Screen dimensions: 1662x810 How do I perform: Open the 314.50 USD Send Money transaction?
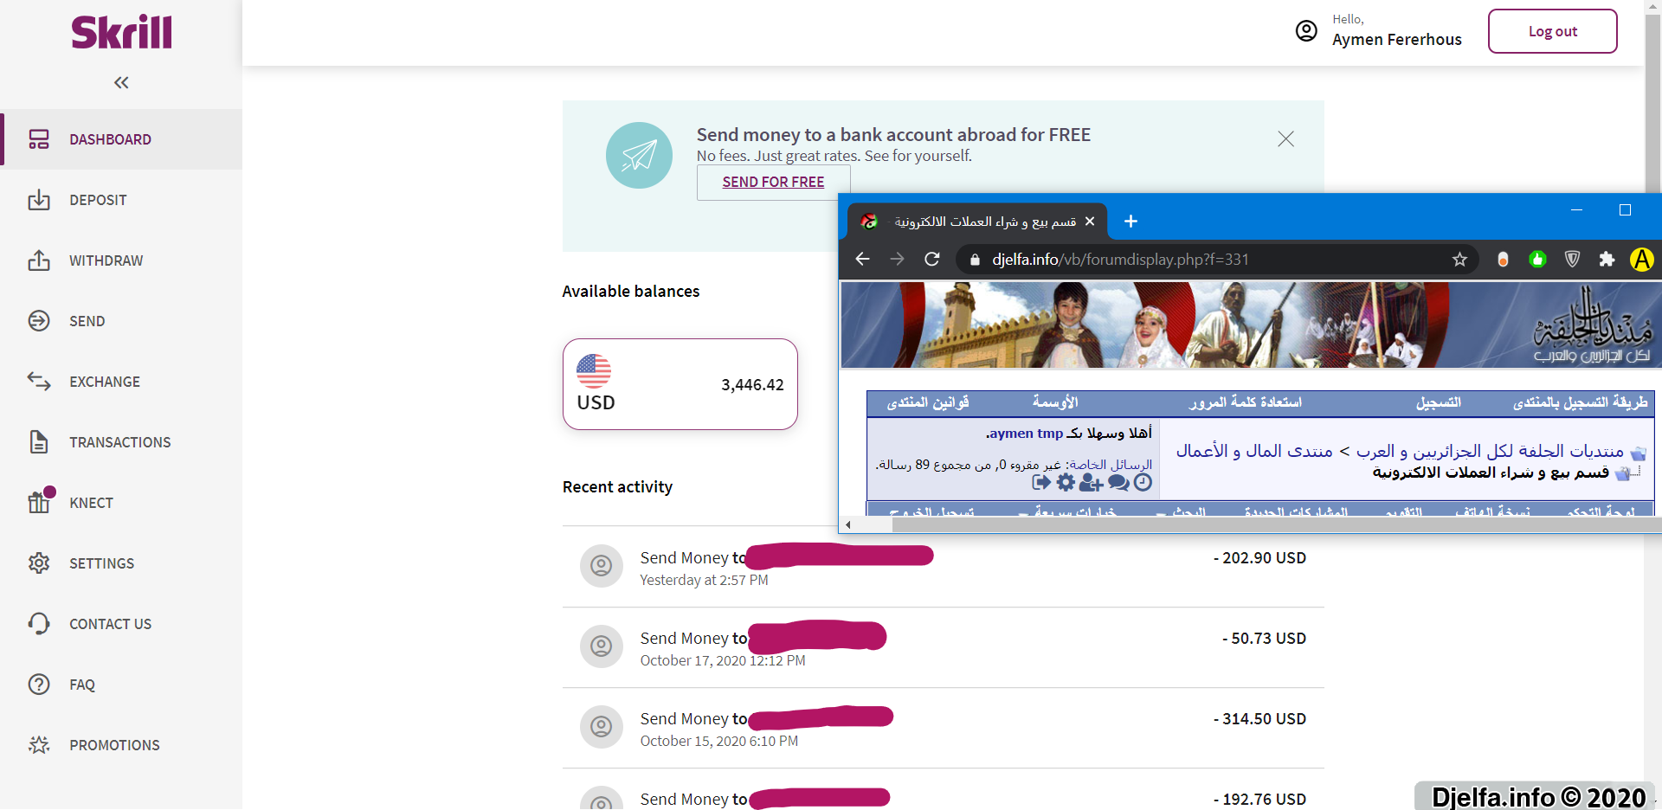pos(944,728)
